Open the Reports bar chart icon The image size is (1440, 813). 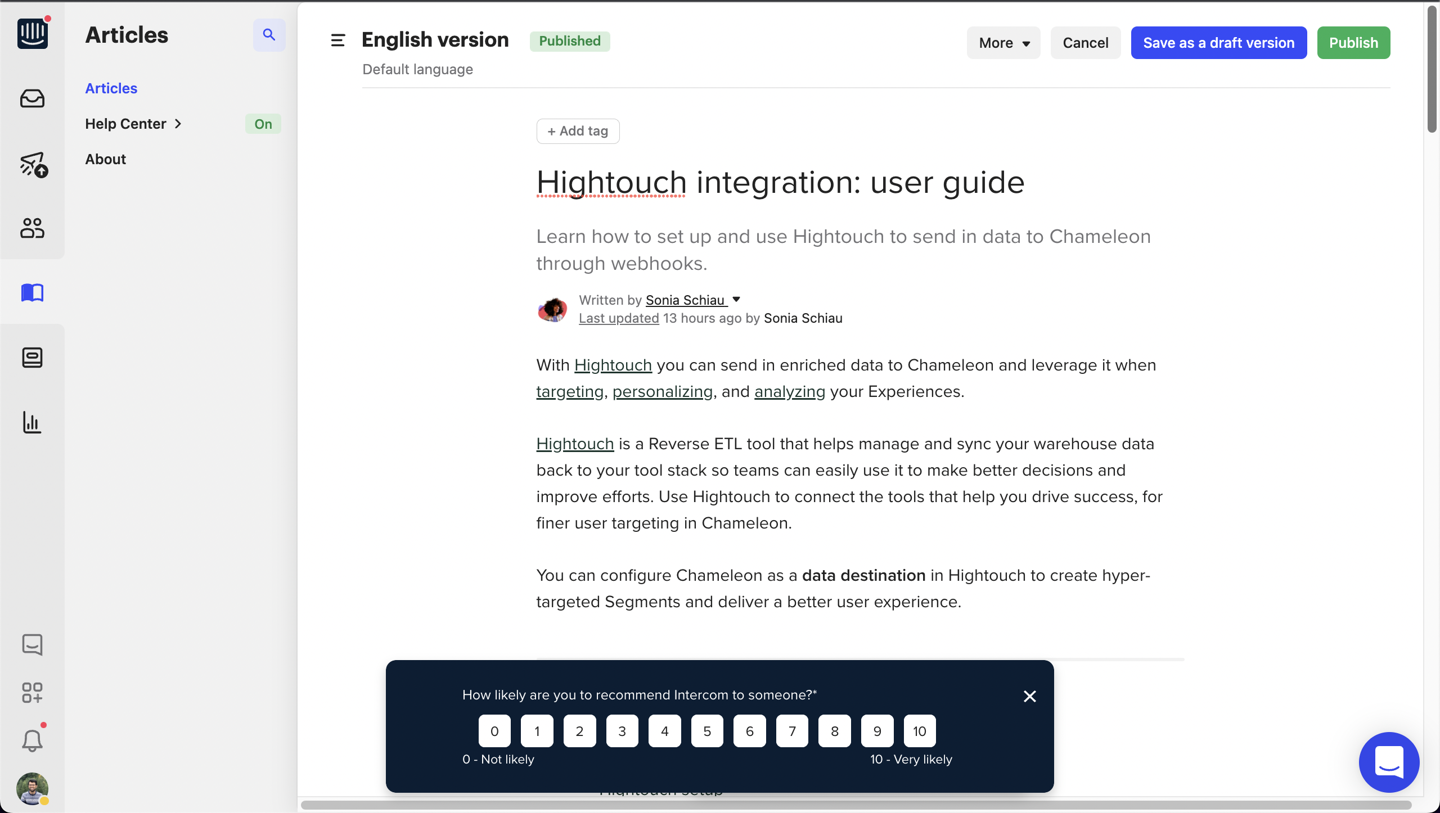pyautogui.click(x=32, y=422)
